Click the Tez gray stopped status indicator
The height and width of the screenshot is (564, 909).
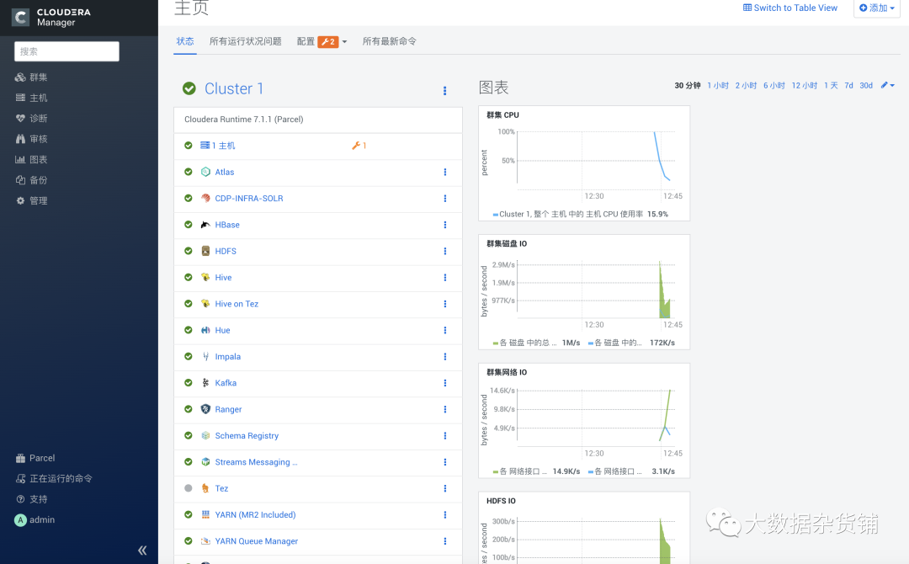189,488
